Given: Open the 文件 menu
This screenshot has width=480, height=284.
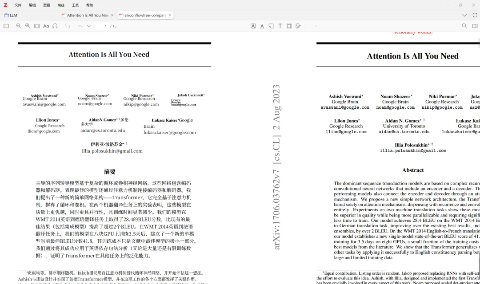Looking at the screenshot, I should (x=18, y=5).
